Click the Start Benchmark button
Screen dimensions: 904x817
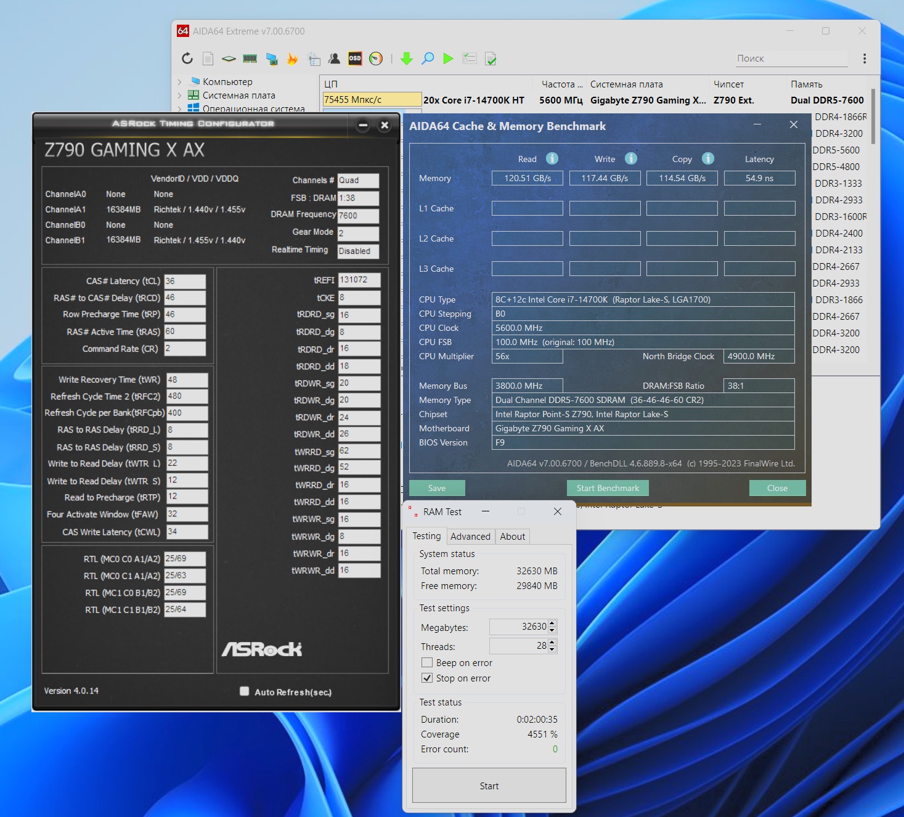click(x=608, y=488)
